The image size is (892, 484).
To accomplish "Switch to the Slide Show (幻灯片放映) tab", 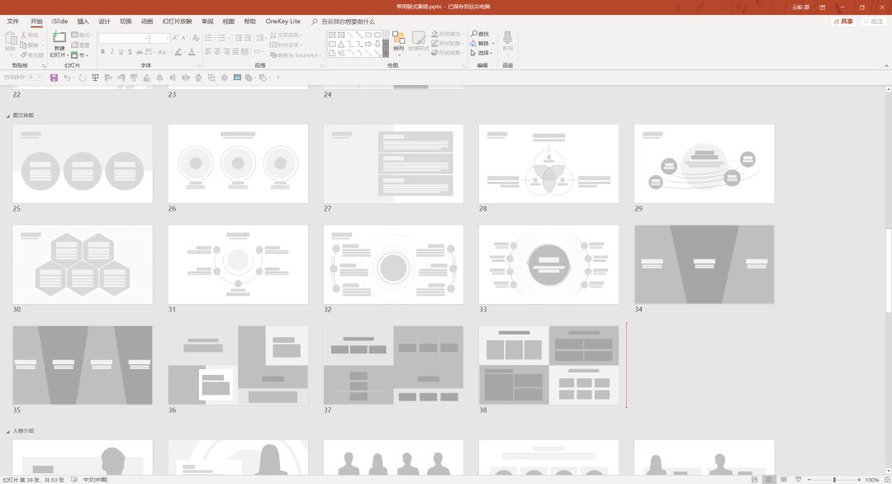I will [x=177, y=21].
